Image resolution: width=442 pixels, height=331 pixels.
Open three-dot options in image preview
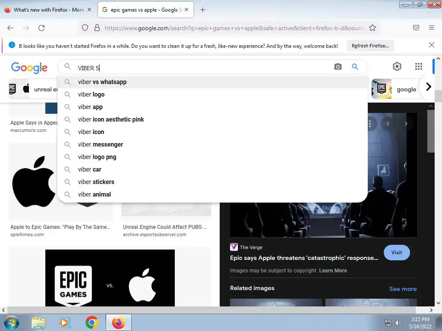coord(370,124)
